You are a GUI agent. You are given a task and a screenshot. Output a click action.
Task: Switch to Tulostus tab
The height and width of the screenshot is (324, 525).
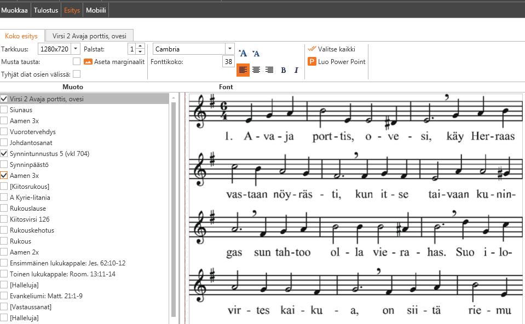46,10
